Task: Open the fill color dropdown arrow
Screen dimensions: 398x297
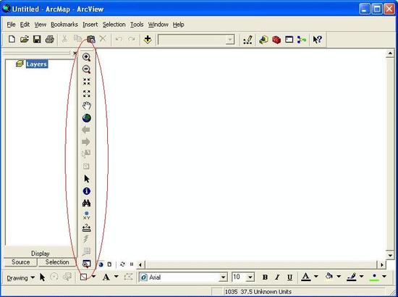Action: (339, 277)
